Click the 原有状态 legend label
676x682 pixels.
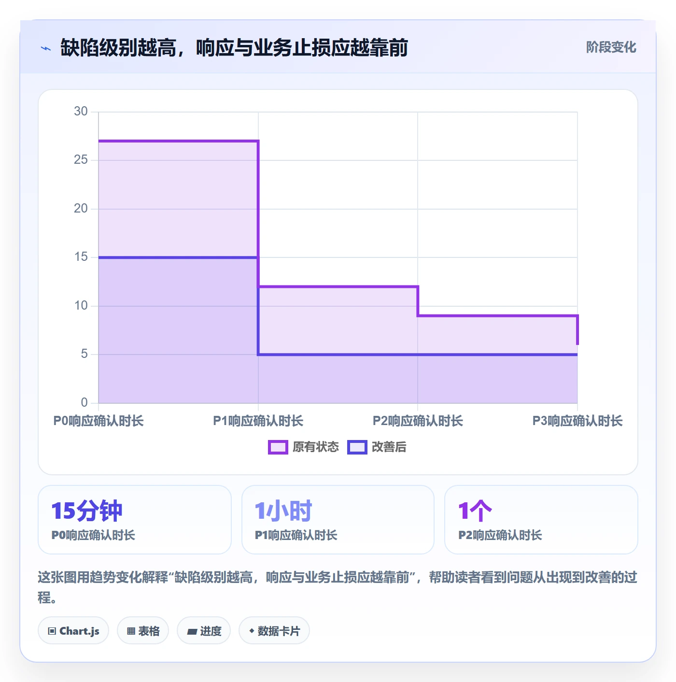pyautogui.click(x=316, y=447)
